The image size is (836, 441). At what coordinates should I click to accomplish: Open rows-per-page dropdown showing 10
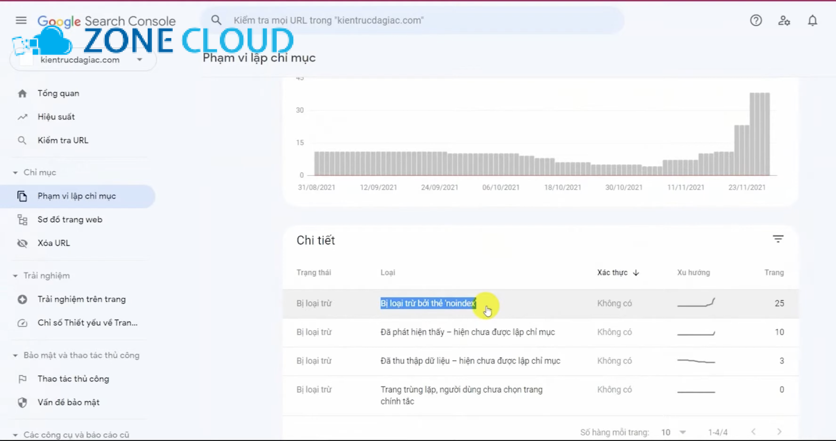673,432
